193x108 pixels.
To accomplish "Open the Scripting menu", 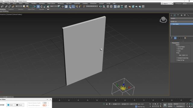I will [x=85, y=3].
